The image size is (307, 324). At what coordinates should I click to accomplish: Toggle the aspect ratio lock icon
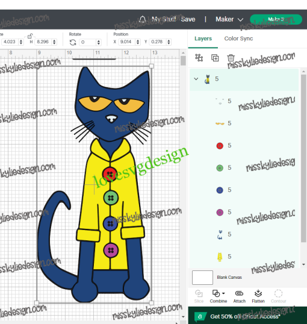[30, 36]
